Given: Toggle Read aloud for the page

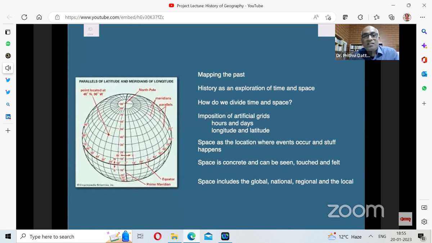Looking at the screenshot, I should pyautogui.click(x=315, y=17).
